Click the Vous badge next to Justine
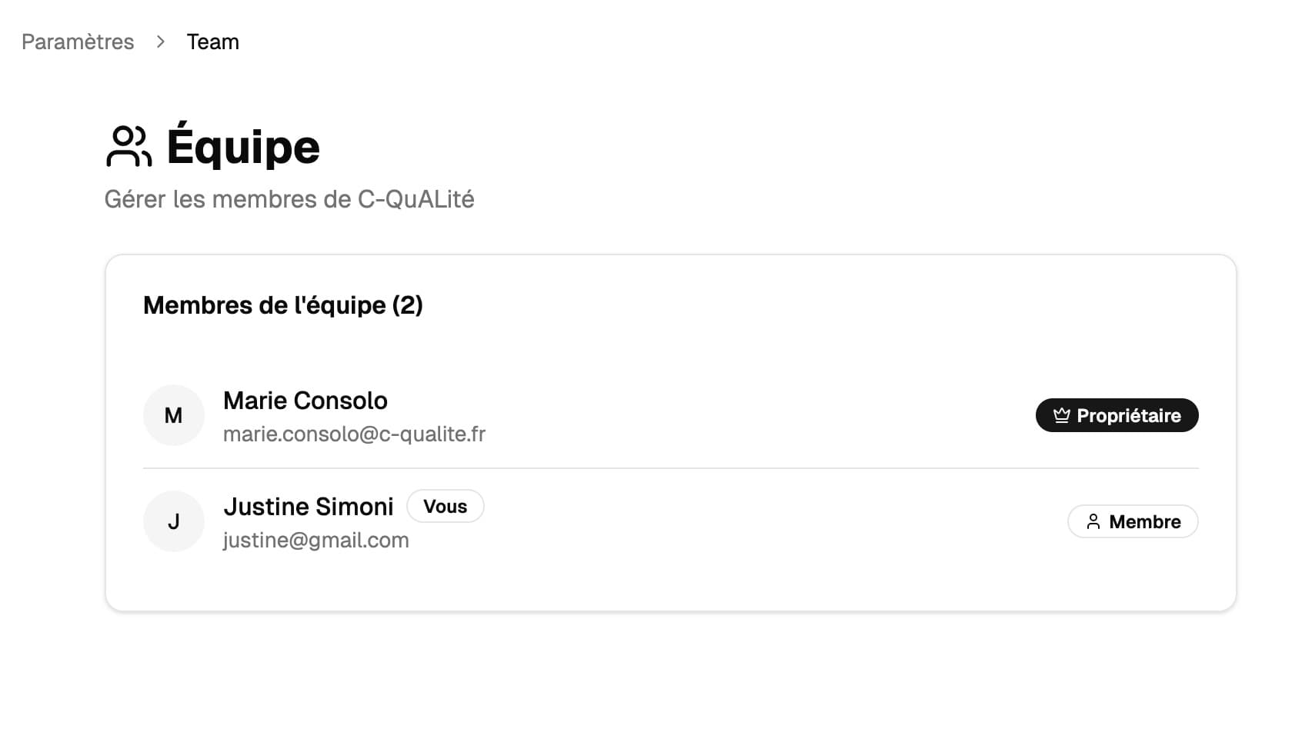1302x752 pixels. [x=445, y=506]
